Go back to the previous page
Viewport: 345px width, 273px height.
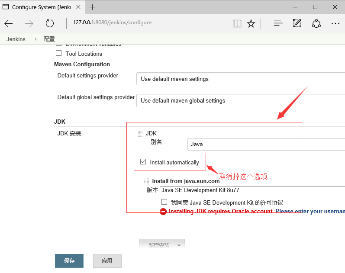(9, 23)
